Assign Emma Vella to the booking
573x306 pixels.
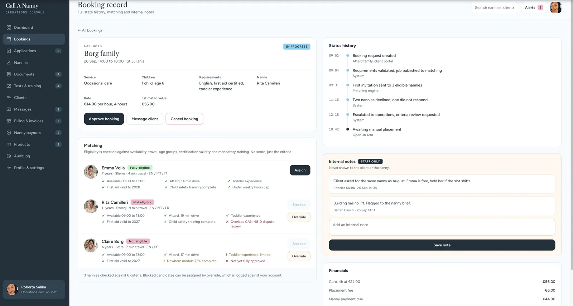point(300,170)
